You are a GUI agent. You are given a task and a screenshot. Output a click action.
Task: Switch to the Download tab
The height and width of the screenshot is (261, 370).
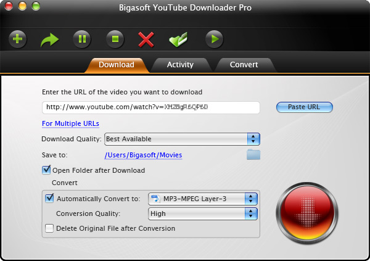click(x=117, y=65)
